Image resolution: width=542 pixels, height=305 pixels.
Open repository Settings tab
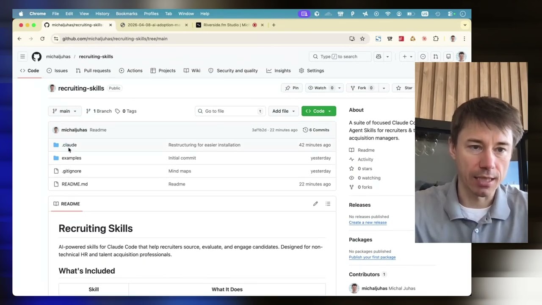pos(311,71)
